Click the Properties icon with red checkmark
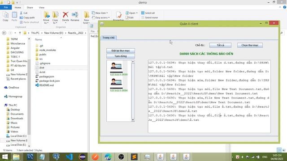The width and height of the screenshot is (287, 161). click(118, 15)
